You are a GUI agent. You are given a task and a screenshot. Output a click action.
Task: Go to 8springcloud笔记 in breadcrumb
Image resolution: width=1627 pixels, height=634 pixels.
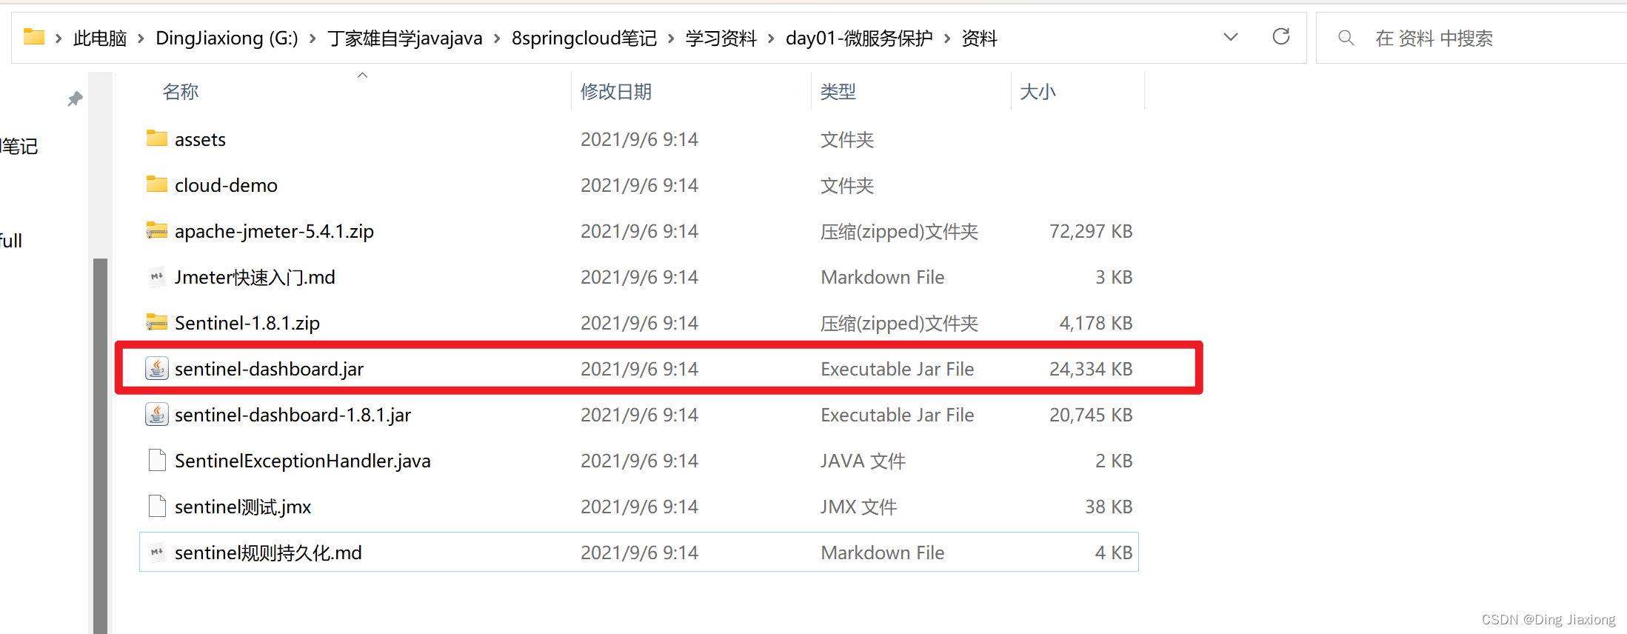tap(584, 38)
